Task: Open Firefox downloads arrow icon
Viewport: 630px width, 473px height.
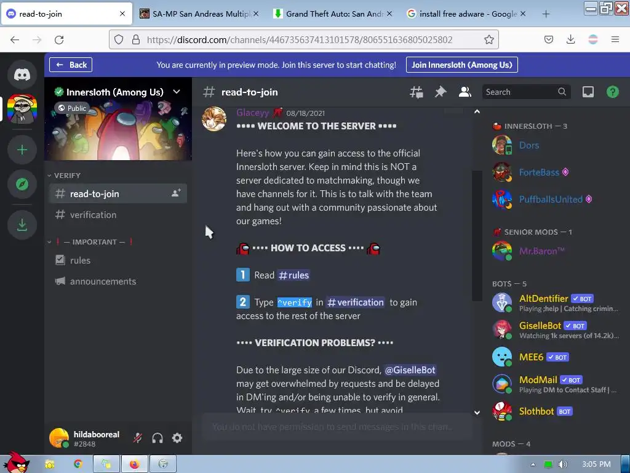Action: tap(570, 39)
